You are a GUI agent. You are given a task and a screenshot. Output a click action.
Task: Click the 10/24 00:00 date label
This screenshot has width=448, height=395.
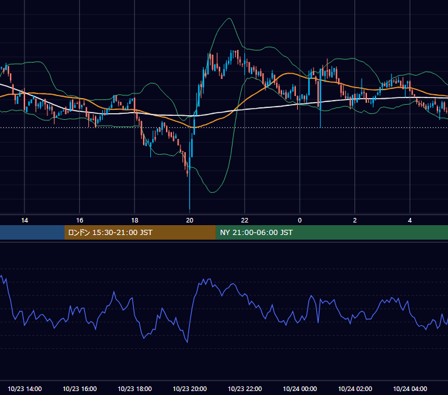tap(300, 388)
